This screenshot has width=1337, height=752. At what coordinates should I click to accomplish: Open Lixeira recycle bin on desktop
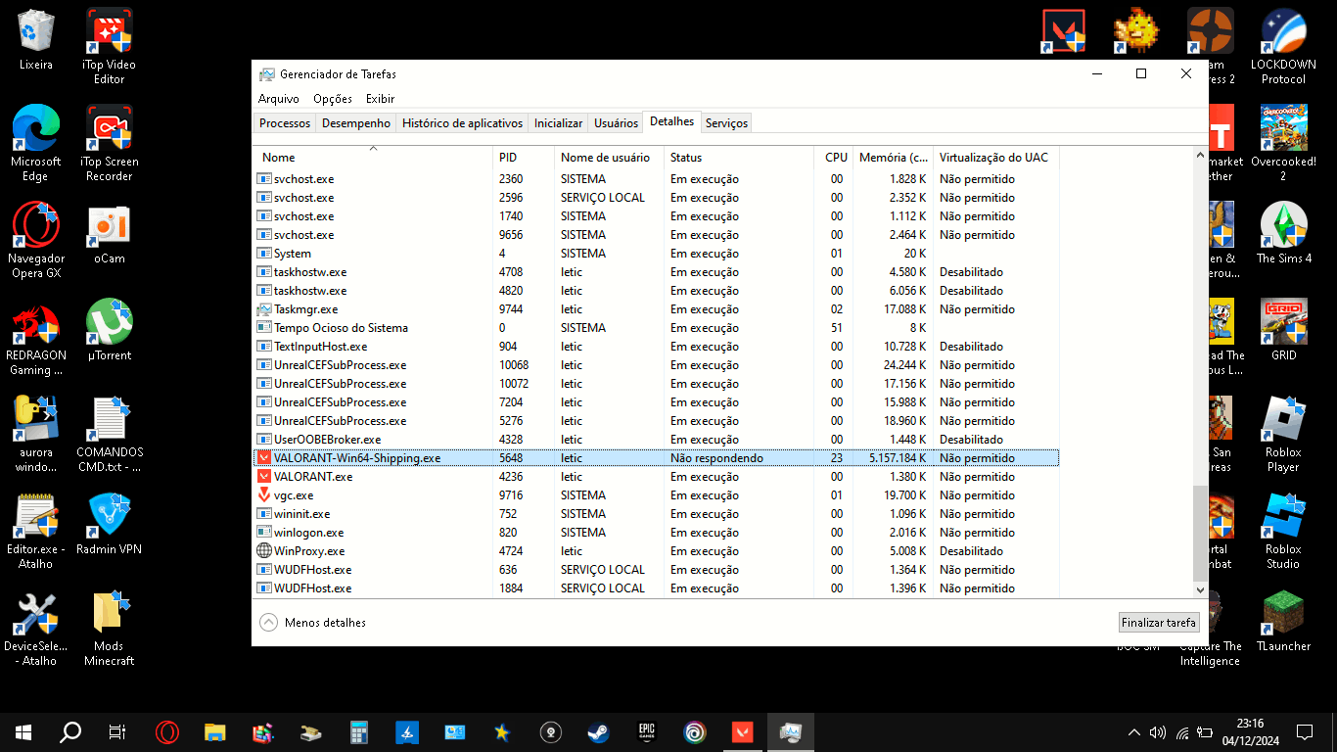click(x=36, y=40)
